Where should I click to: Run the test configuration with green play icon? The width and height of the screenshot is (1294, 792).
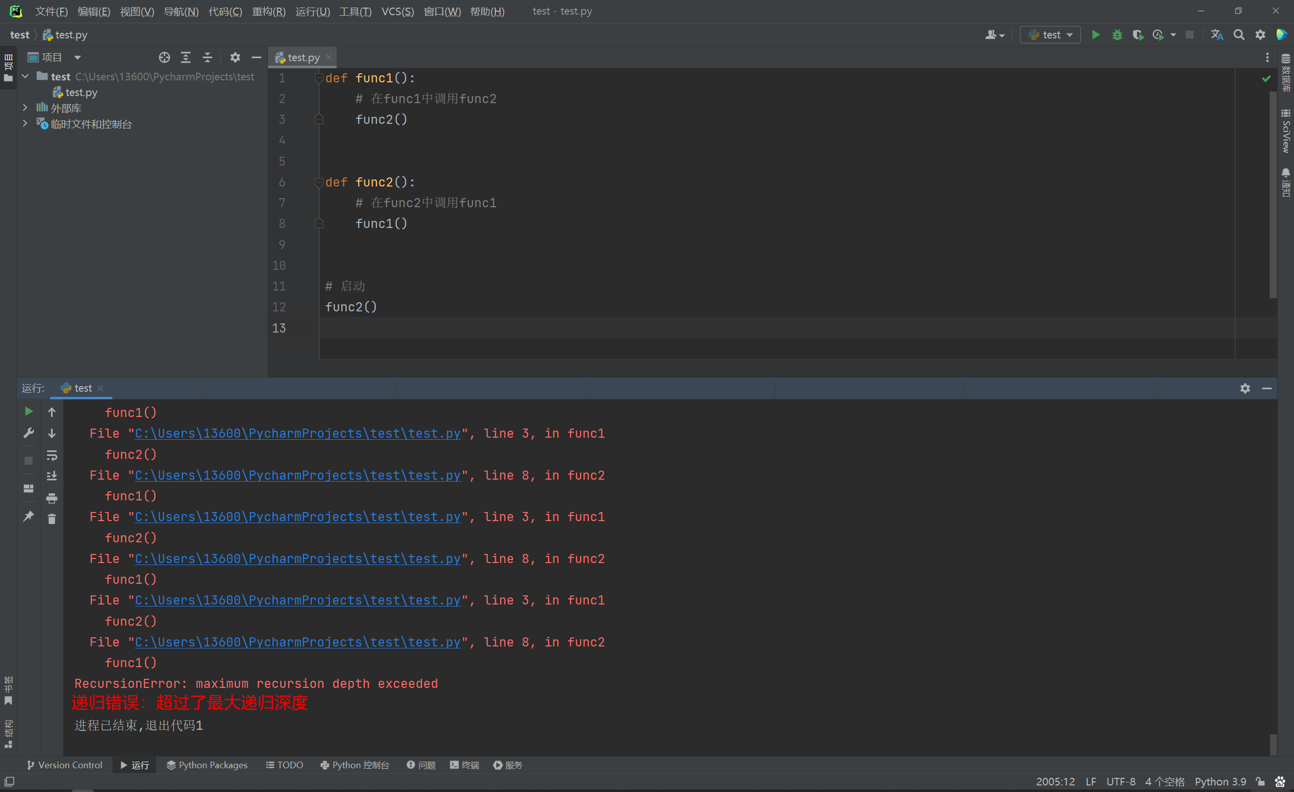click(1095, 35)
